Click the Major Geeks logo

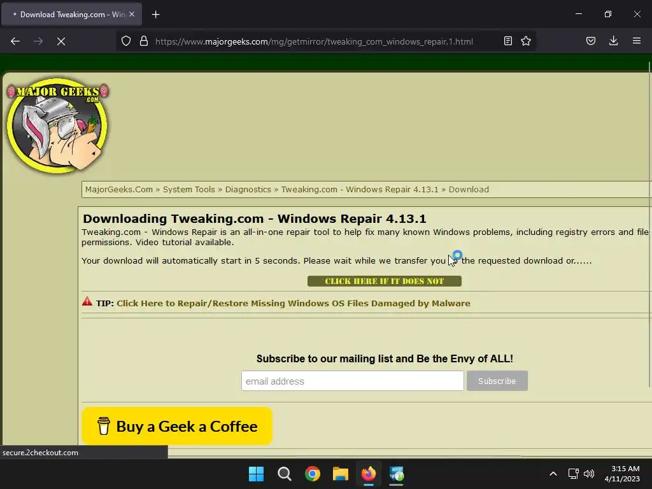click(x=57, y=125)
